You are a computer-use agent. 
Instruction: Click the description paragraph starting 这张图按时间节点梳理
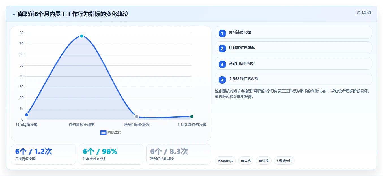click(292, 94)
